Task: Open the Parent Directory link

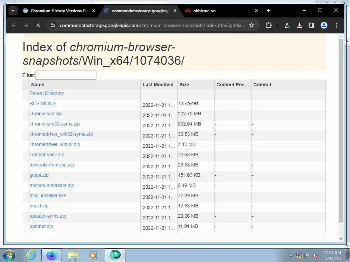Action: (x=46, y=93)
